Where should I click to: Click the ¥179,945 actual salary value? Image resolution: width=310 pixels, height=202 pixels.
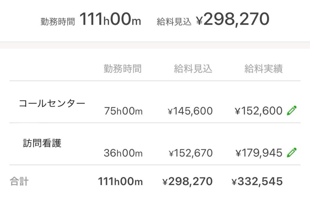(x=259, y=153)
